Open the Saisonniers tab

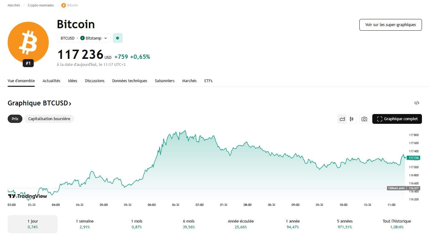click(x=165, y=81)
